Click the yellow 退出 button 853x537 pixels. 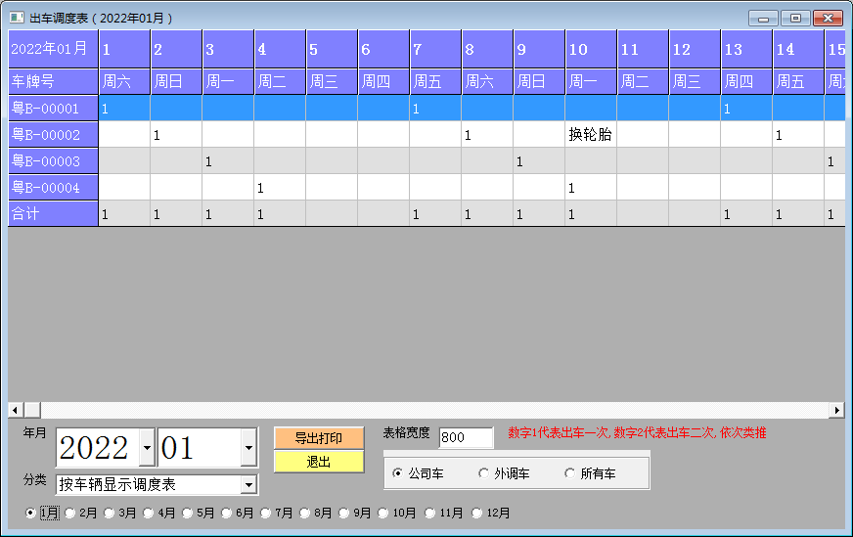click(x=319, y=462)
